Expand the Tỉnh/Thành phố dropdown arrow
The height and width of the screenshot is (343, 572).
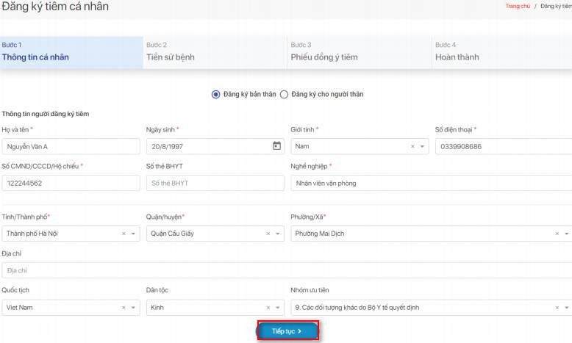click(x=133, y=234)
